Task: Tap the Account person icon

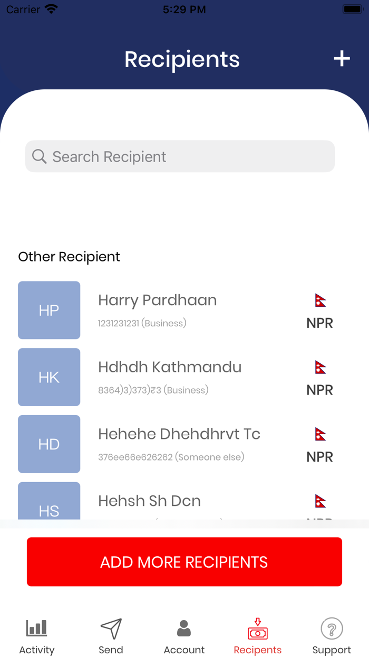Action: click(184, 628)
